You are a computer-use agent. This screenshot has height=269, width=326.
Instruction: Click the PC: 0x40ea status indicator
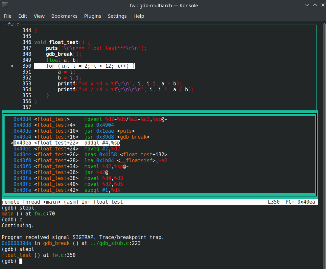(x=300, y=202)
